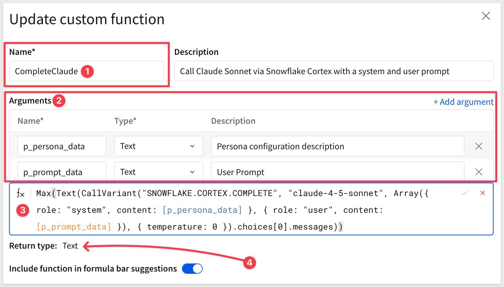Open the Type dropdown for p_prompt_data
504x287 pixels.
coord(158,172)
